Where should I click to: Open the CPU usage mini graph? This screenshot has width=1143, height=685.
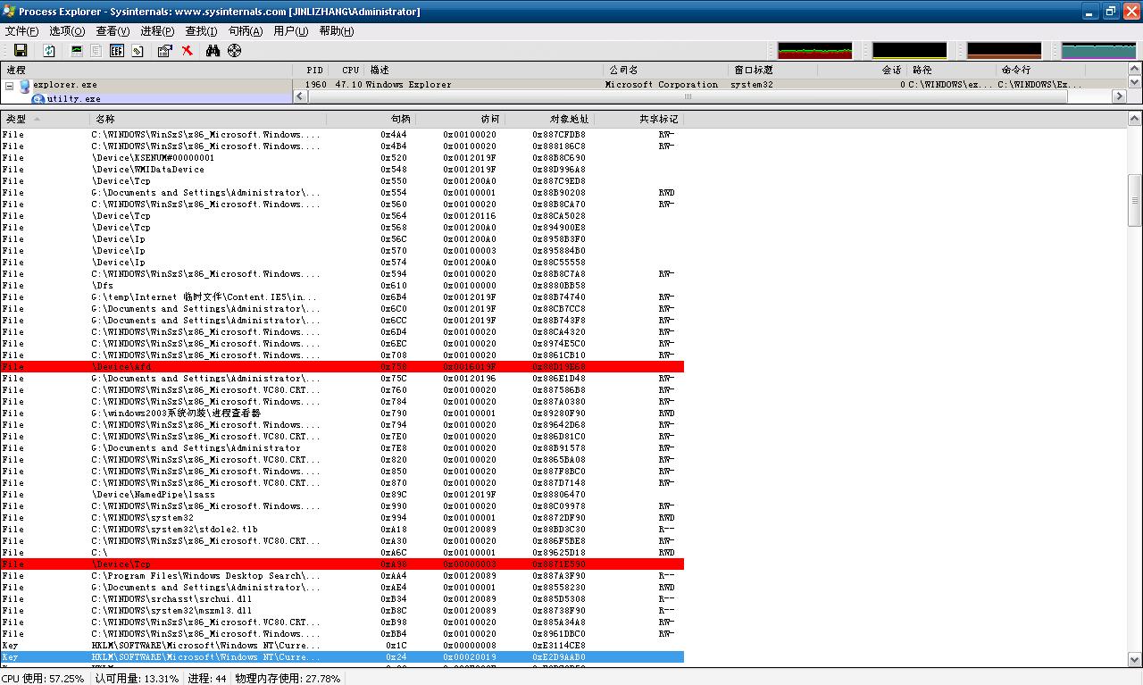coord(814,51)
